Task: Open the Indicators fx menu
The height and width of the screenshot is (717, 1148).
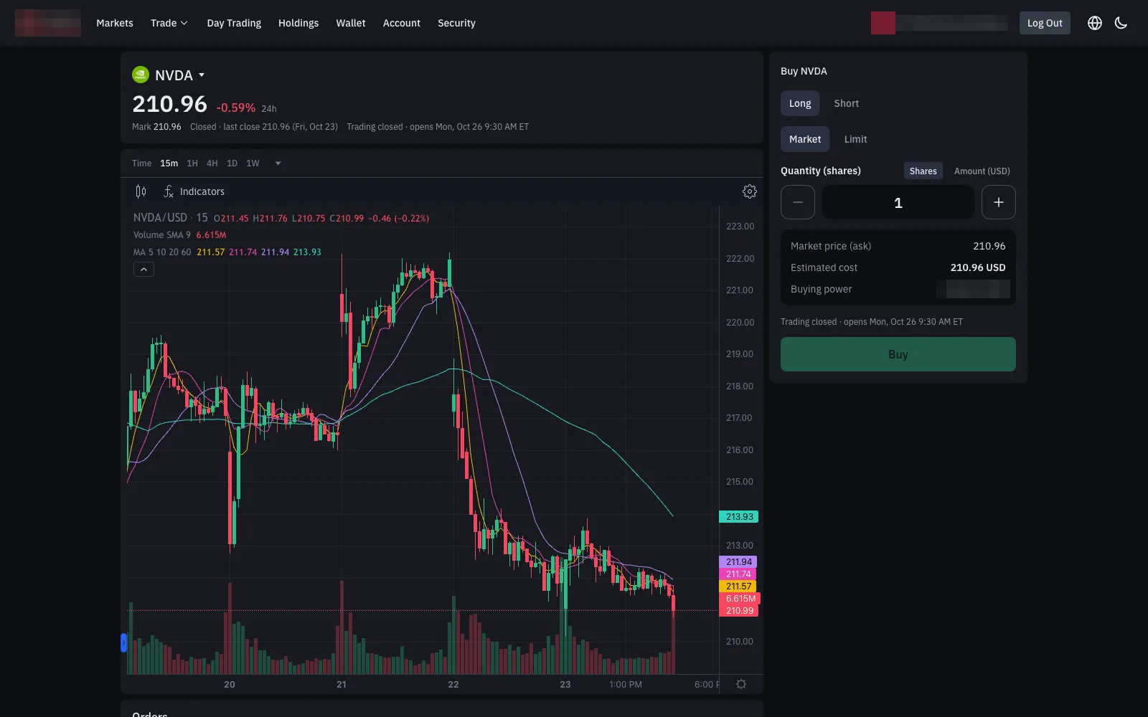Action: point(194,191)
